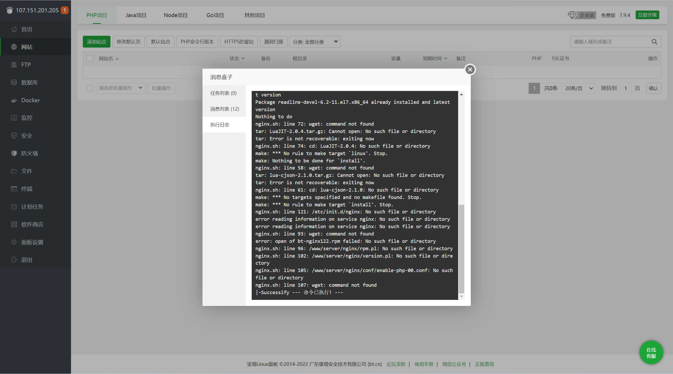Select the 执行日志 tab
The height and width of the screenshot is (374, 673).
tap(224, 125)
